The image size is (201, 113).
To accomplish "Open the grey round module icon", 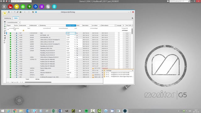I will tap(48, 7).
